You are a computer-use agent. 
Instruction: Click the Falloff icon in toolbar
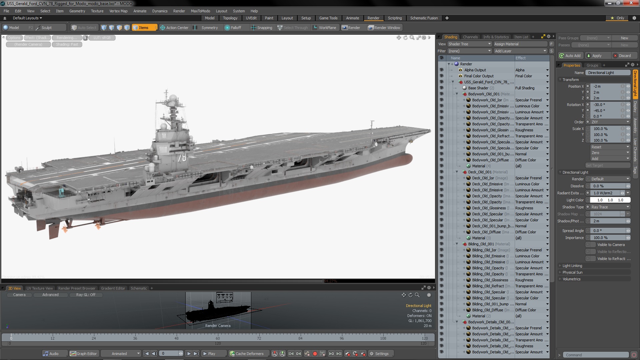[x=227, y=28]
